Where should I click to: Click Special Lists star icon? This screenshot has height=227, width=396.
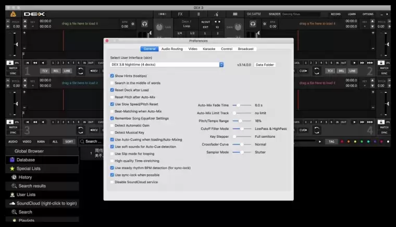coord(12,169)
